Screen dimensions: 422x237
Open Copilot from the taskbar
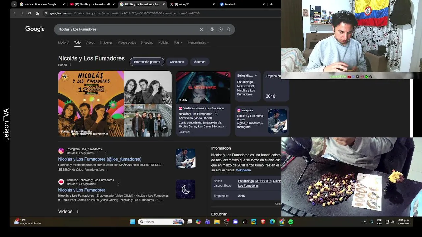(198, 222)
